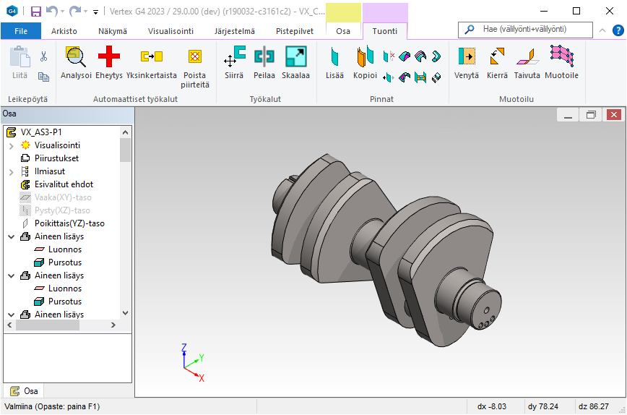This screenshot has width=627, height=415.
Task: Select the Peilaa mirror tool
Action: point(264,62)
